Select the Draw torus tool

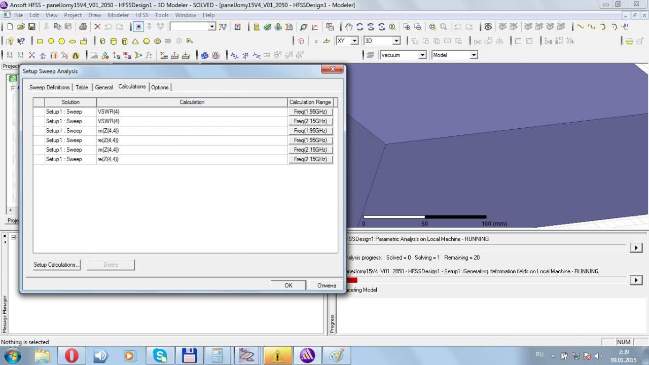[158, 41]
